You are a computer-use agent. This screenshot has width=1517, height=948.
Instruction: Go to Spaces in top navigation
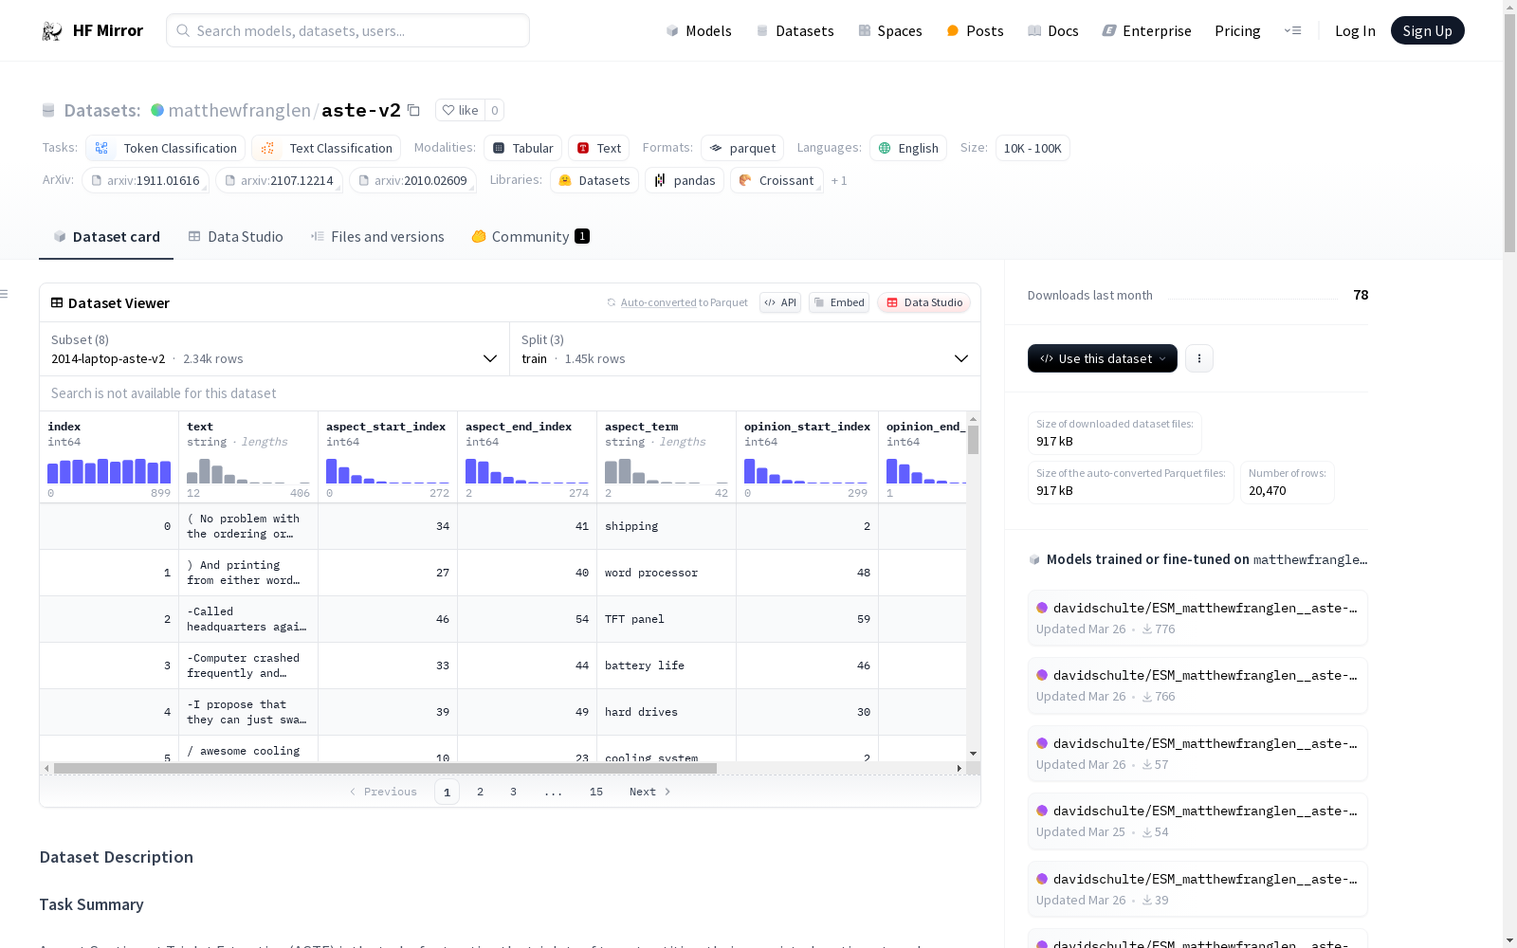coord(890,30)
